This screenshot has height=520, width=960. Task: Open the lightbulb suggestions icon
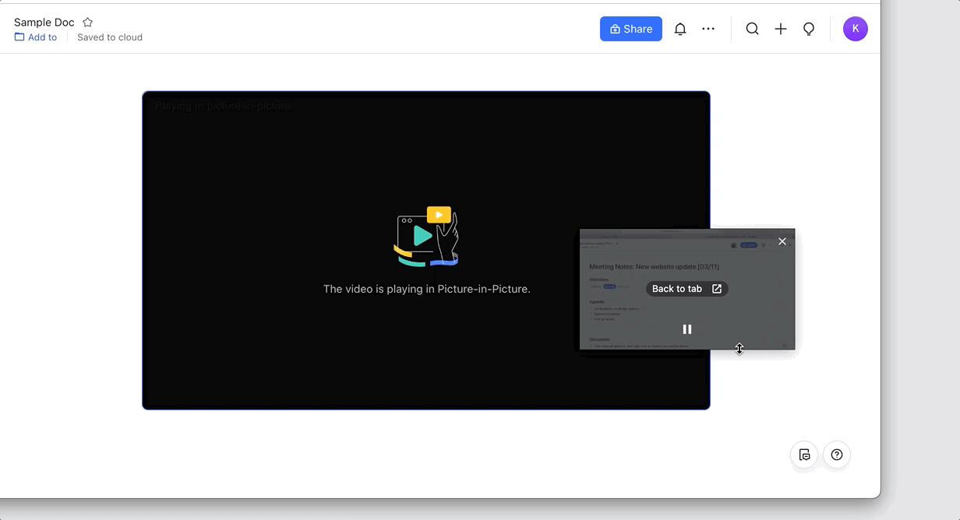[809, 29]
